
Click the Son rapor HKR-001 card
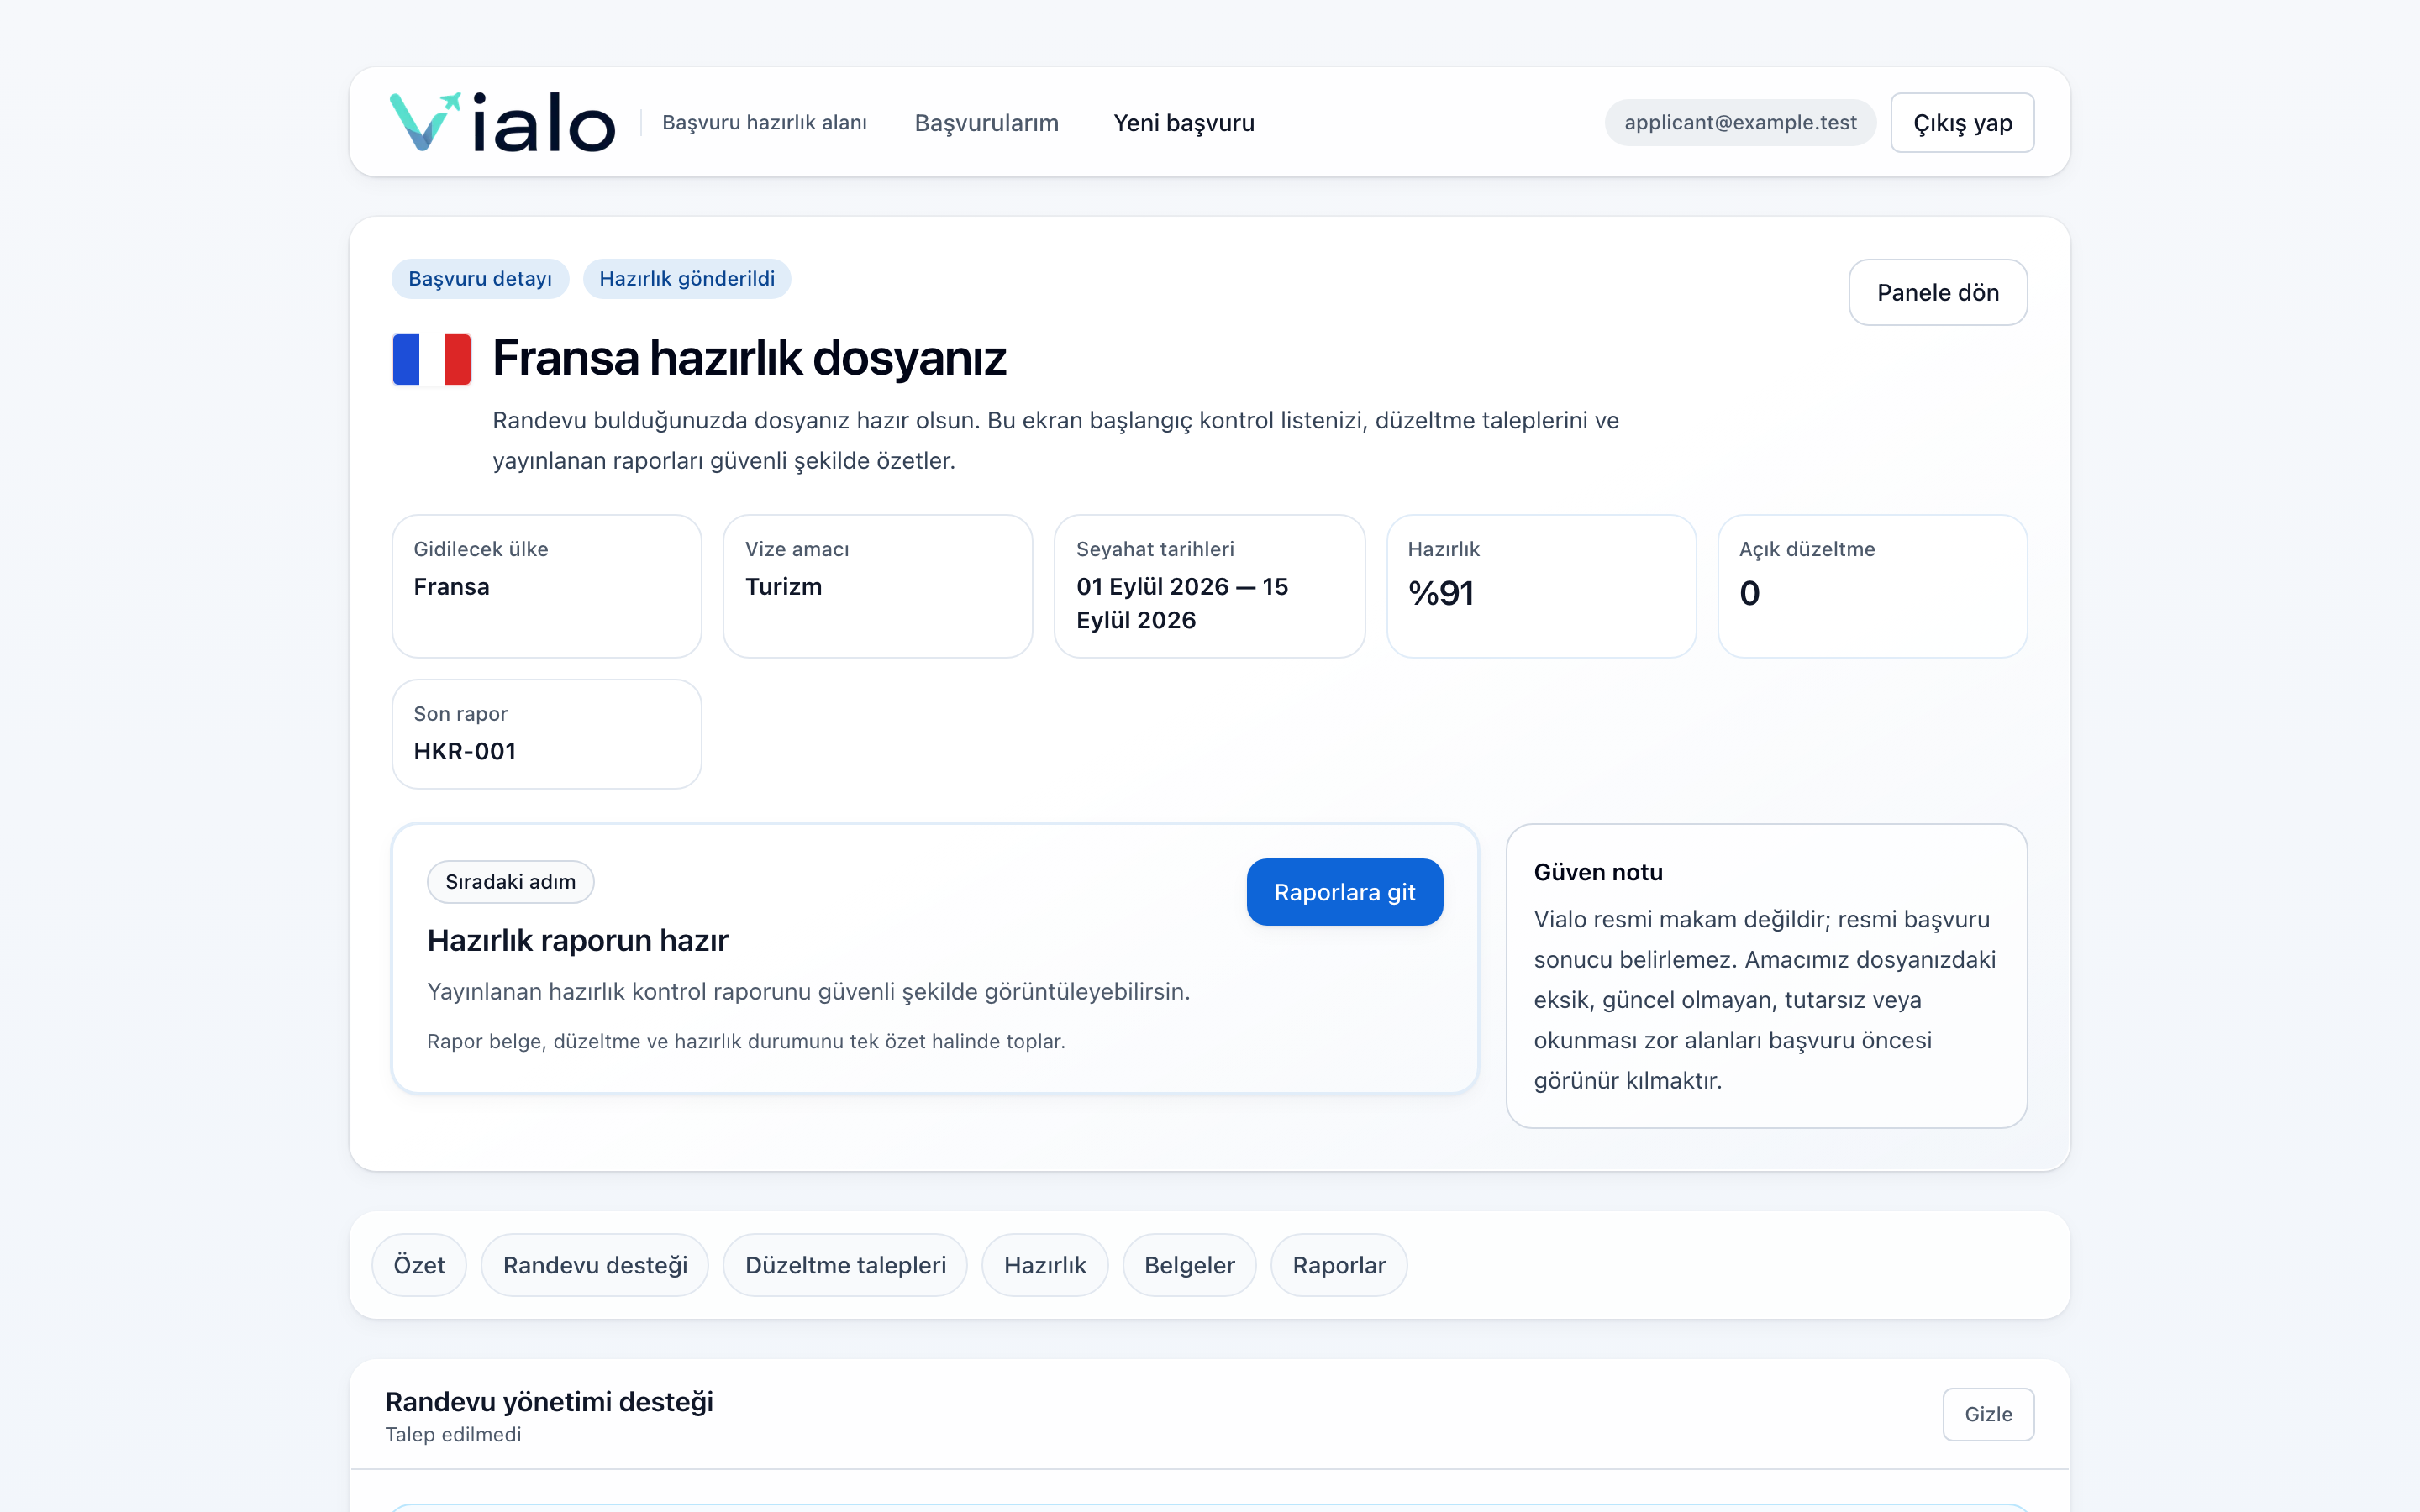(x=547, y=734)
